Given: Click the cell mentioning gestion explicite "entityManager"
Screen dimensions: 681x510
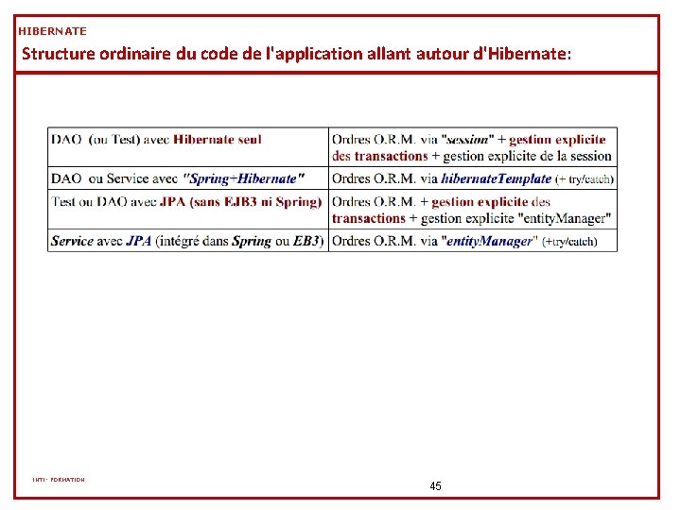Looking at the screenshot, I should pos(473,210).
